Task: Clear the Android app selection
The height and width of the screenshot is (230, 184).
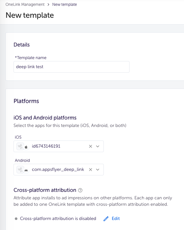Action: (x=91, y=170)
